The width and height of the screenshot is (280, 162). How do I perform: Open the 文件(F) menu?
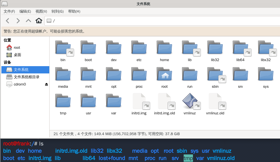[x=9, y=11]
